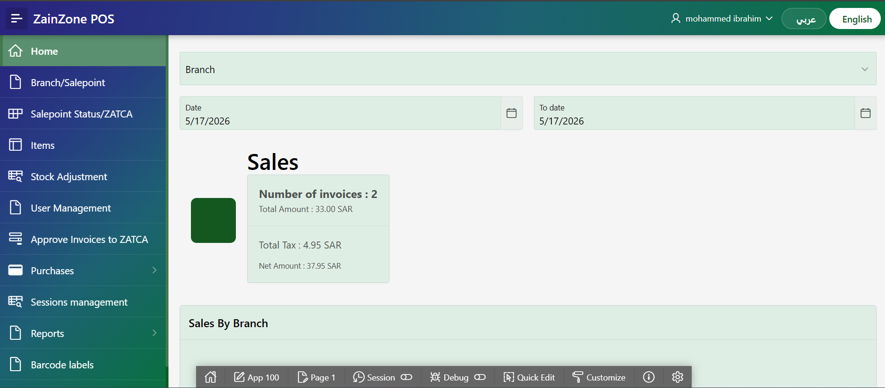This screenshot has height=388, width=885.
Task: Click Number of invoices : 2 text
Action: (318, 194)
